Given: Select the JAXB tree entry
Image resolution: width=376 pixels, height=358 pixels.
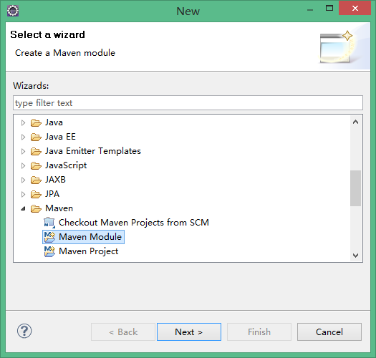Looking at the screenshot, I should click(x=55, y=180).
